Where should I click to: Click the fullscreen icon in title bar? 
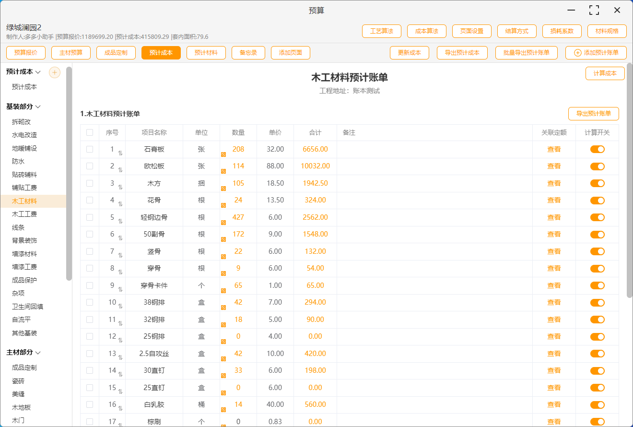coord(594,10)
